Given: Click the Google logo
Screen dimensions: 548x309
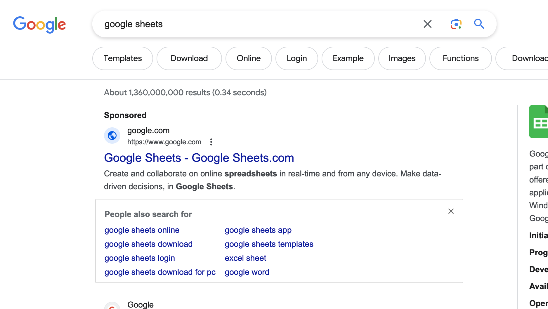Looking at the screenshot, I should click(x=39, y=25).
